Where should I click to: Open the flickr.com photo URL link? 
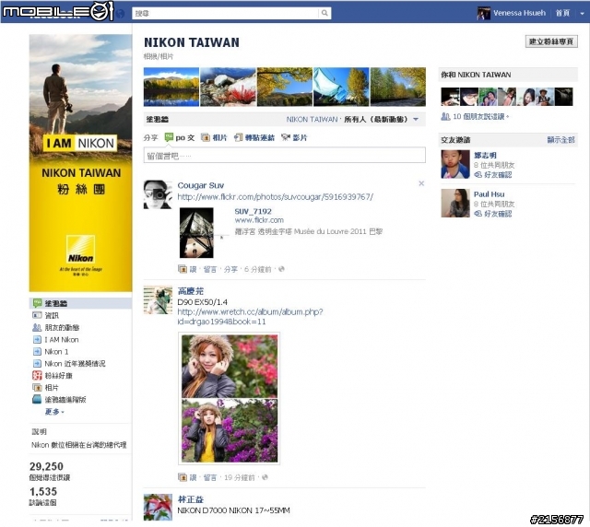point(275,197)
